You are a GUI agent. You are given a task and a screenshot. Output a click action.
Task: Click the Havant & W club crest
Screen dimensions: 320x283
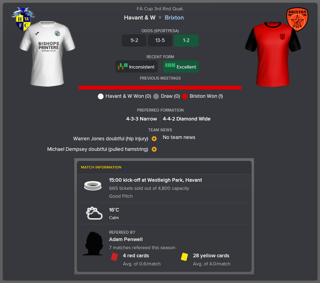[x=23, y=19]
